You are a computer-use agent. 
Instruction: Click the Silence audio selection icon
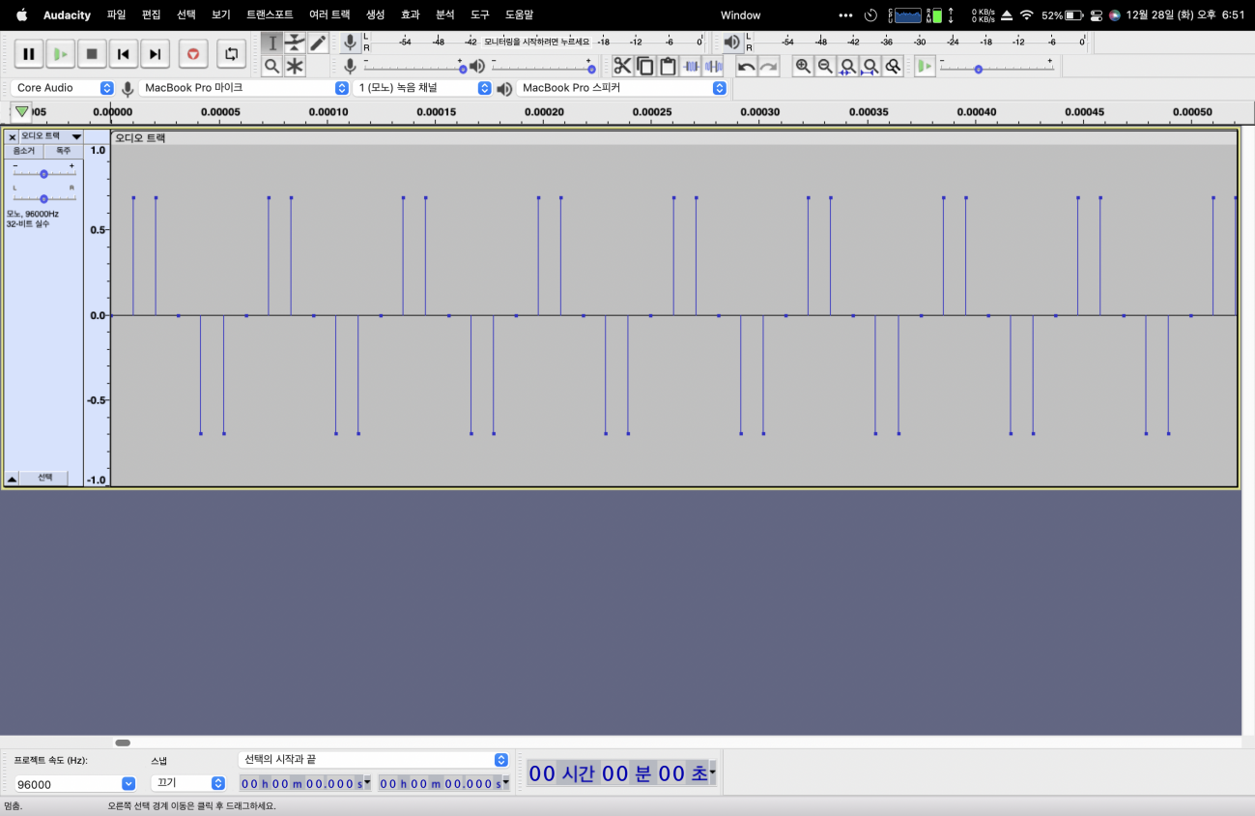pyautogui.click(x=713, y=66)
